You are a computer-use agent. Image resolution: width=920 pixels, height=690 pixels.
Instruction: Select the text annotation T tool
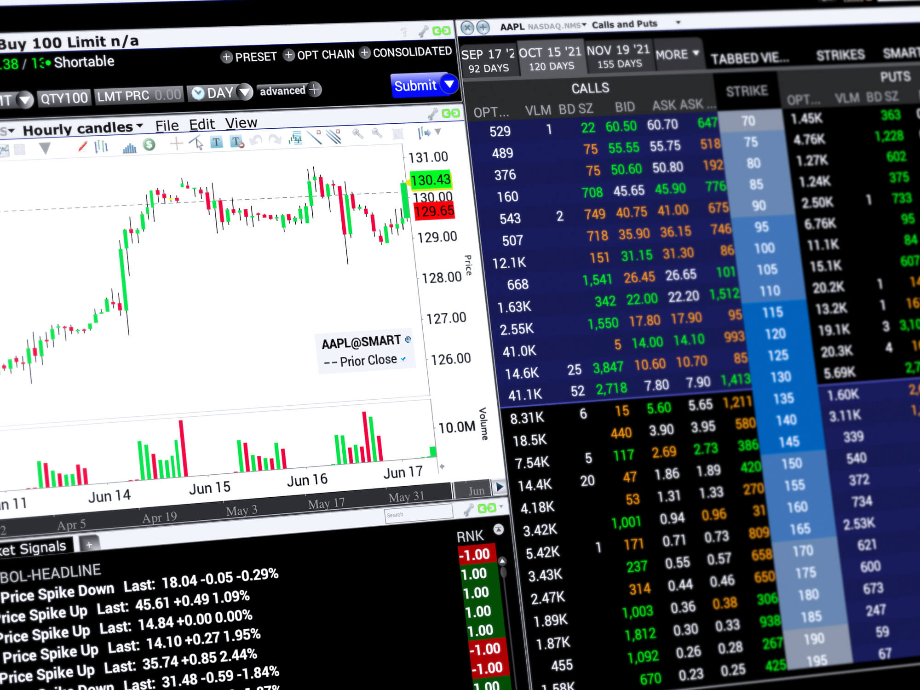click(216, 142)
